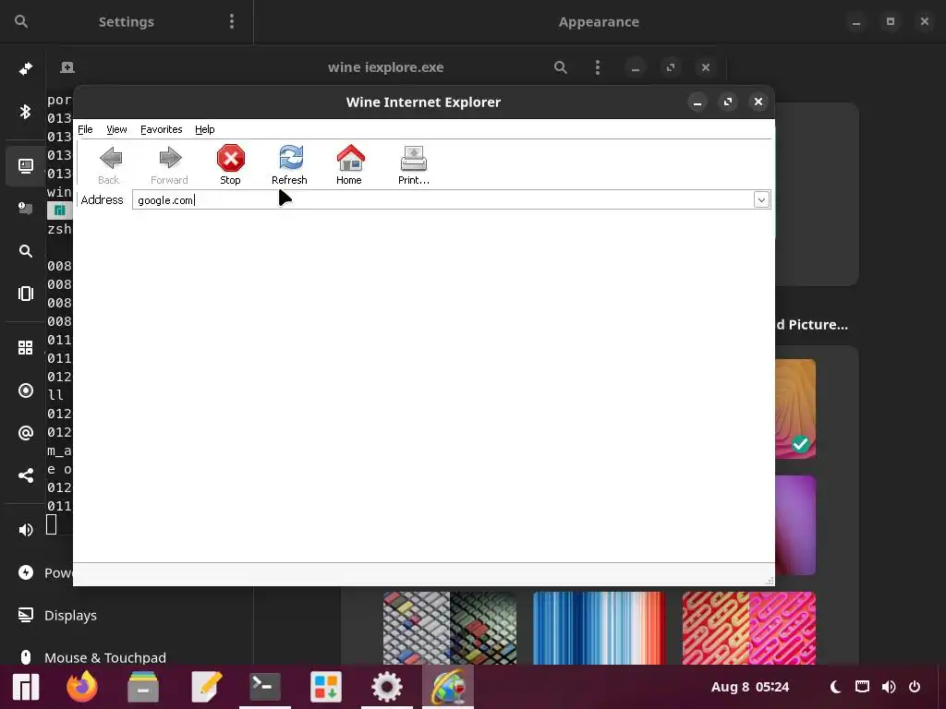Select the Bluetooth icon in Settings sidebar
946x709 pixels.
click(x=25, y=112)
